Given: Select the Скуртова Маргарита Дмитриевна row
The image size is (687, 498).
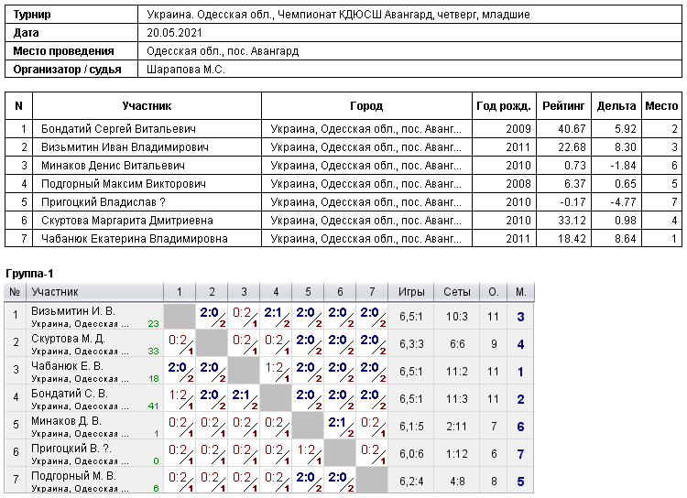Looking at the screenshot, I should coord(343,221).
